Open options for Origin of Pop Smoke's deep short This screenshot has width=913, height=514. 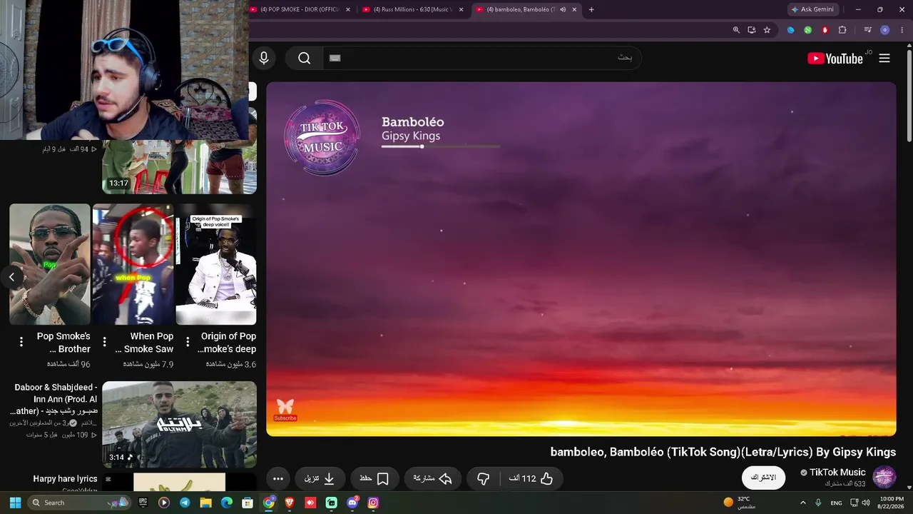click(188, 342)
